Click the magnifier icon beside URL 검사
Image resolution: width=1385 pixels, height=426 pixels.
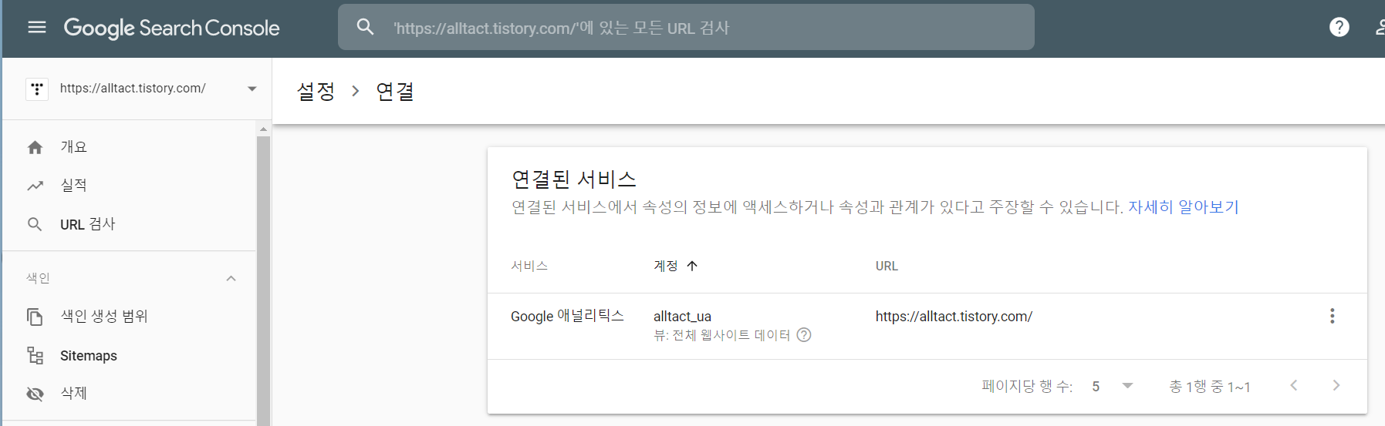coord(35,224)
